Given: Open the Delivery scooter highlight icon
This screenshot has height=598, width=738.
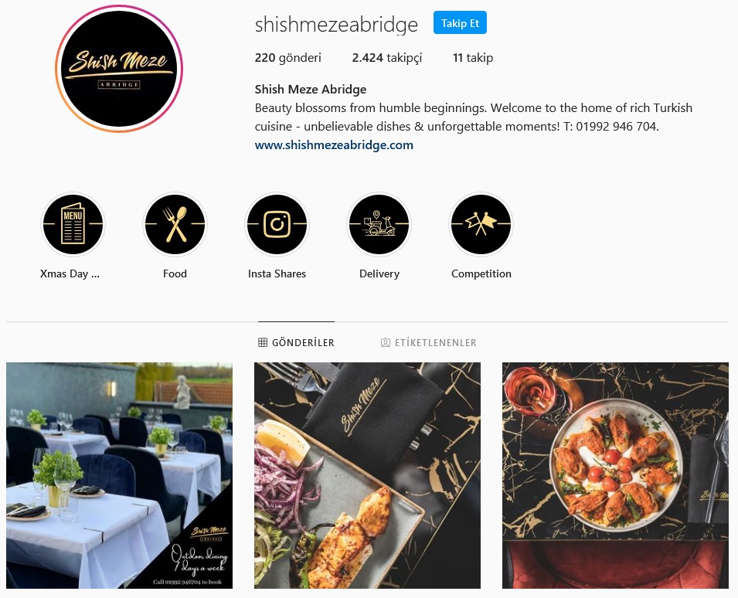Looking at the screenshot, I should [379, 224].
